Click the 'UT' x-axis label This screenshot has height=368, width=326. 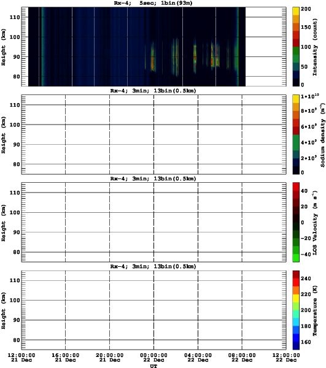(154, 366)
